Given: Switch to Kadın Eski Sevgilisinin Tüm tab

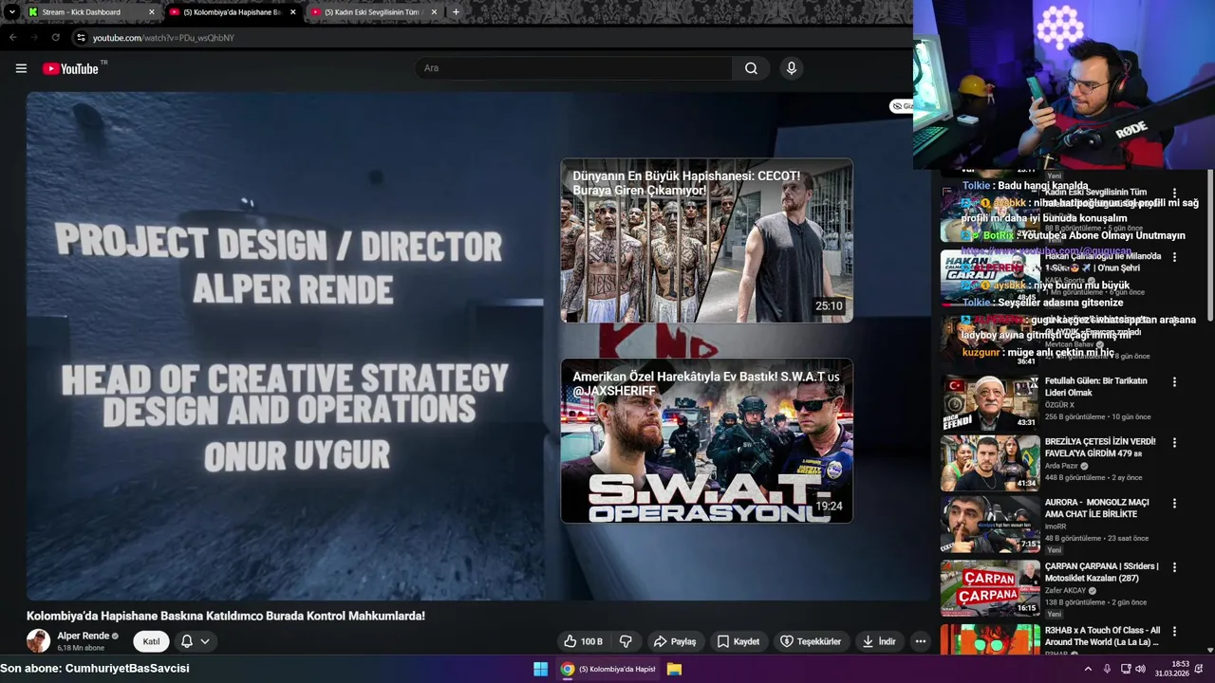Looking at the screenshot, I should pyautogui.click(x=373, y=12).
